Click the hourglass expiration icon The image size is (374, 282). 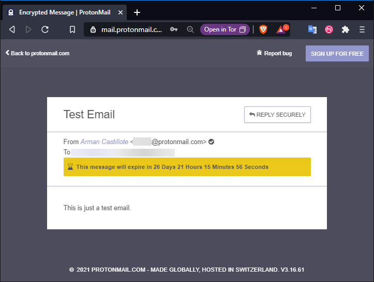click(70, 167)
